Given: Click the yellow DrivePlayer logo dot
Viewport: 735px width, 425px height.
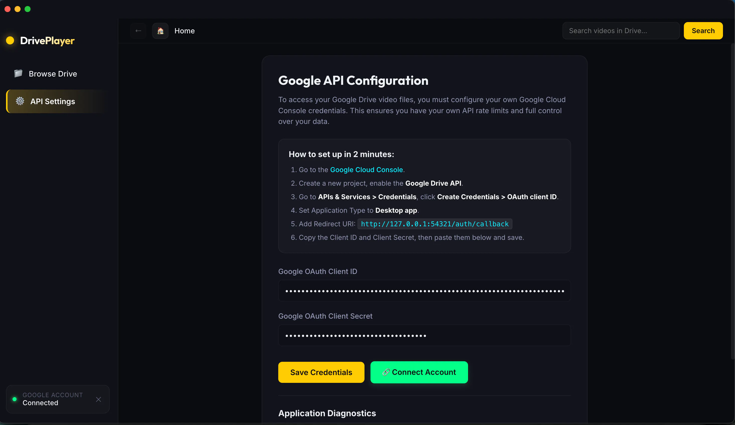Looking at the screenshot, I should click(x=10, y=41).
